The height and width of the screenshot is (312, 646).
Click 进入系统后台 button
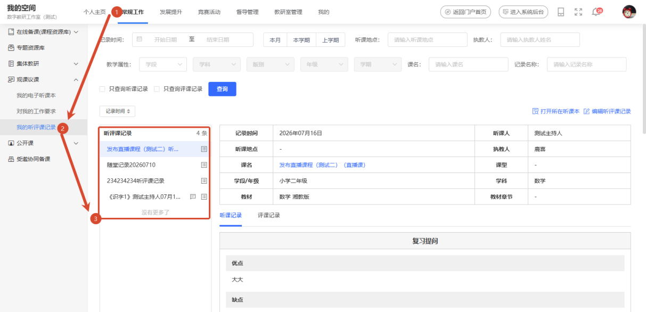tap(523, 12)
